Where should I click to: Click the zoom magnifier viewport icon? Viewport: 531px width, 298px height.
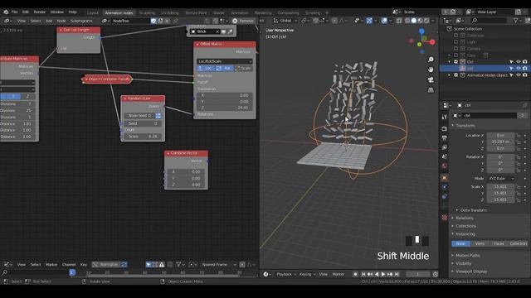point(431,60)
